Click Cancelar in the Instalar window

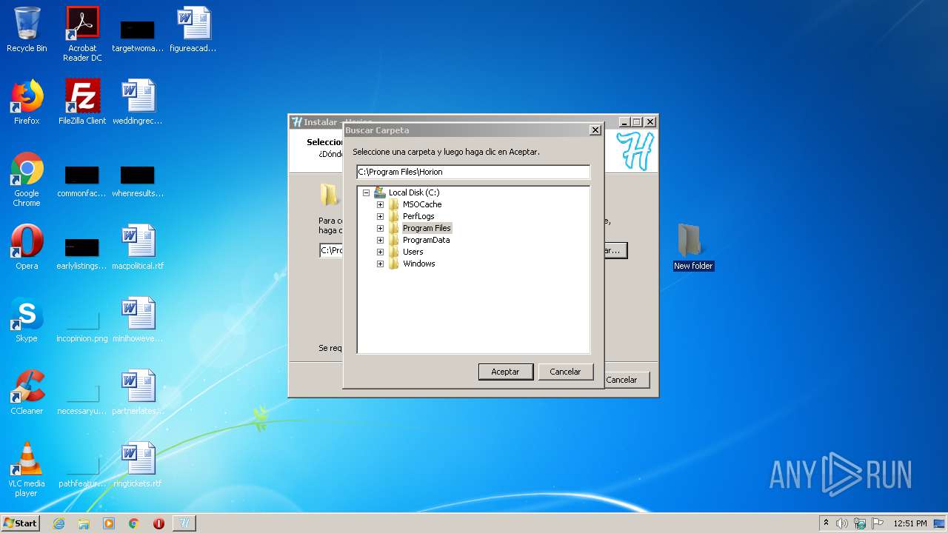click(x=626, y=380)
